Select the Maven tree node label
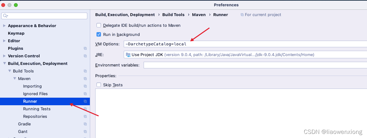 point(24,79)
